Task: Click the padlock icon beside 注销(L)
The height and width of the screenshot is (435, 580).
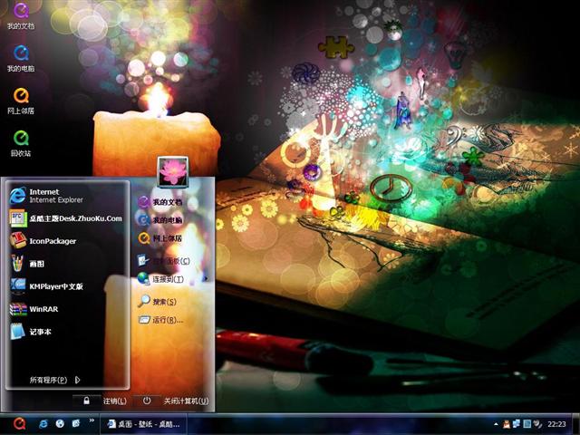Action: tap(86, 401)
